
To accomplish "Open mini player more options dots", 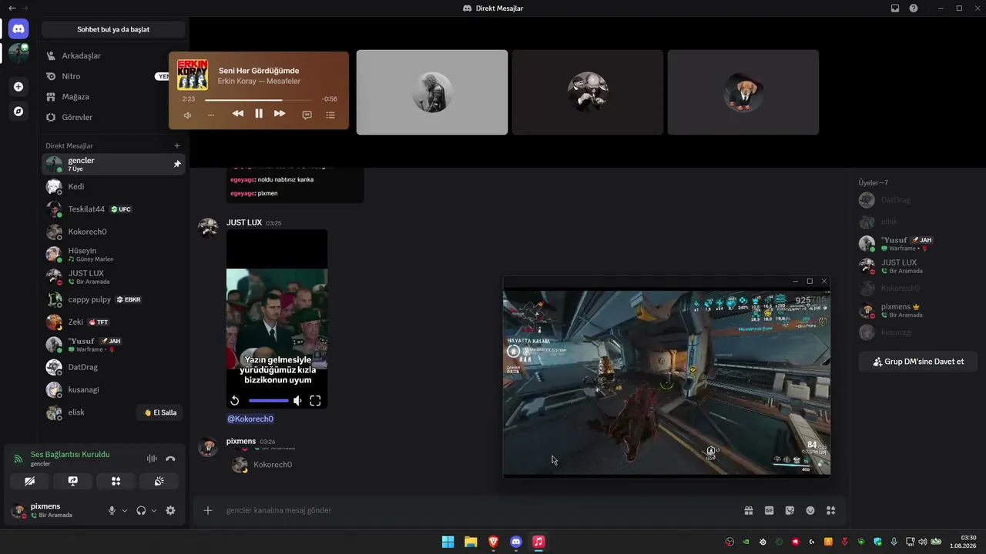I will click(211, 115).
